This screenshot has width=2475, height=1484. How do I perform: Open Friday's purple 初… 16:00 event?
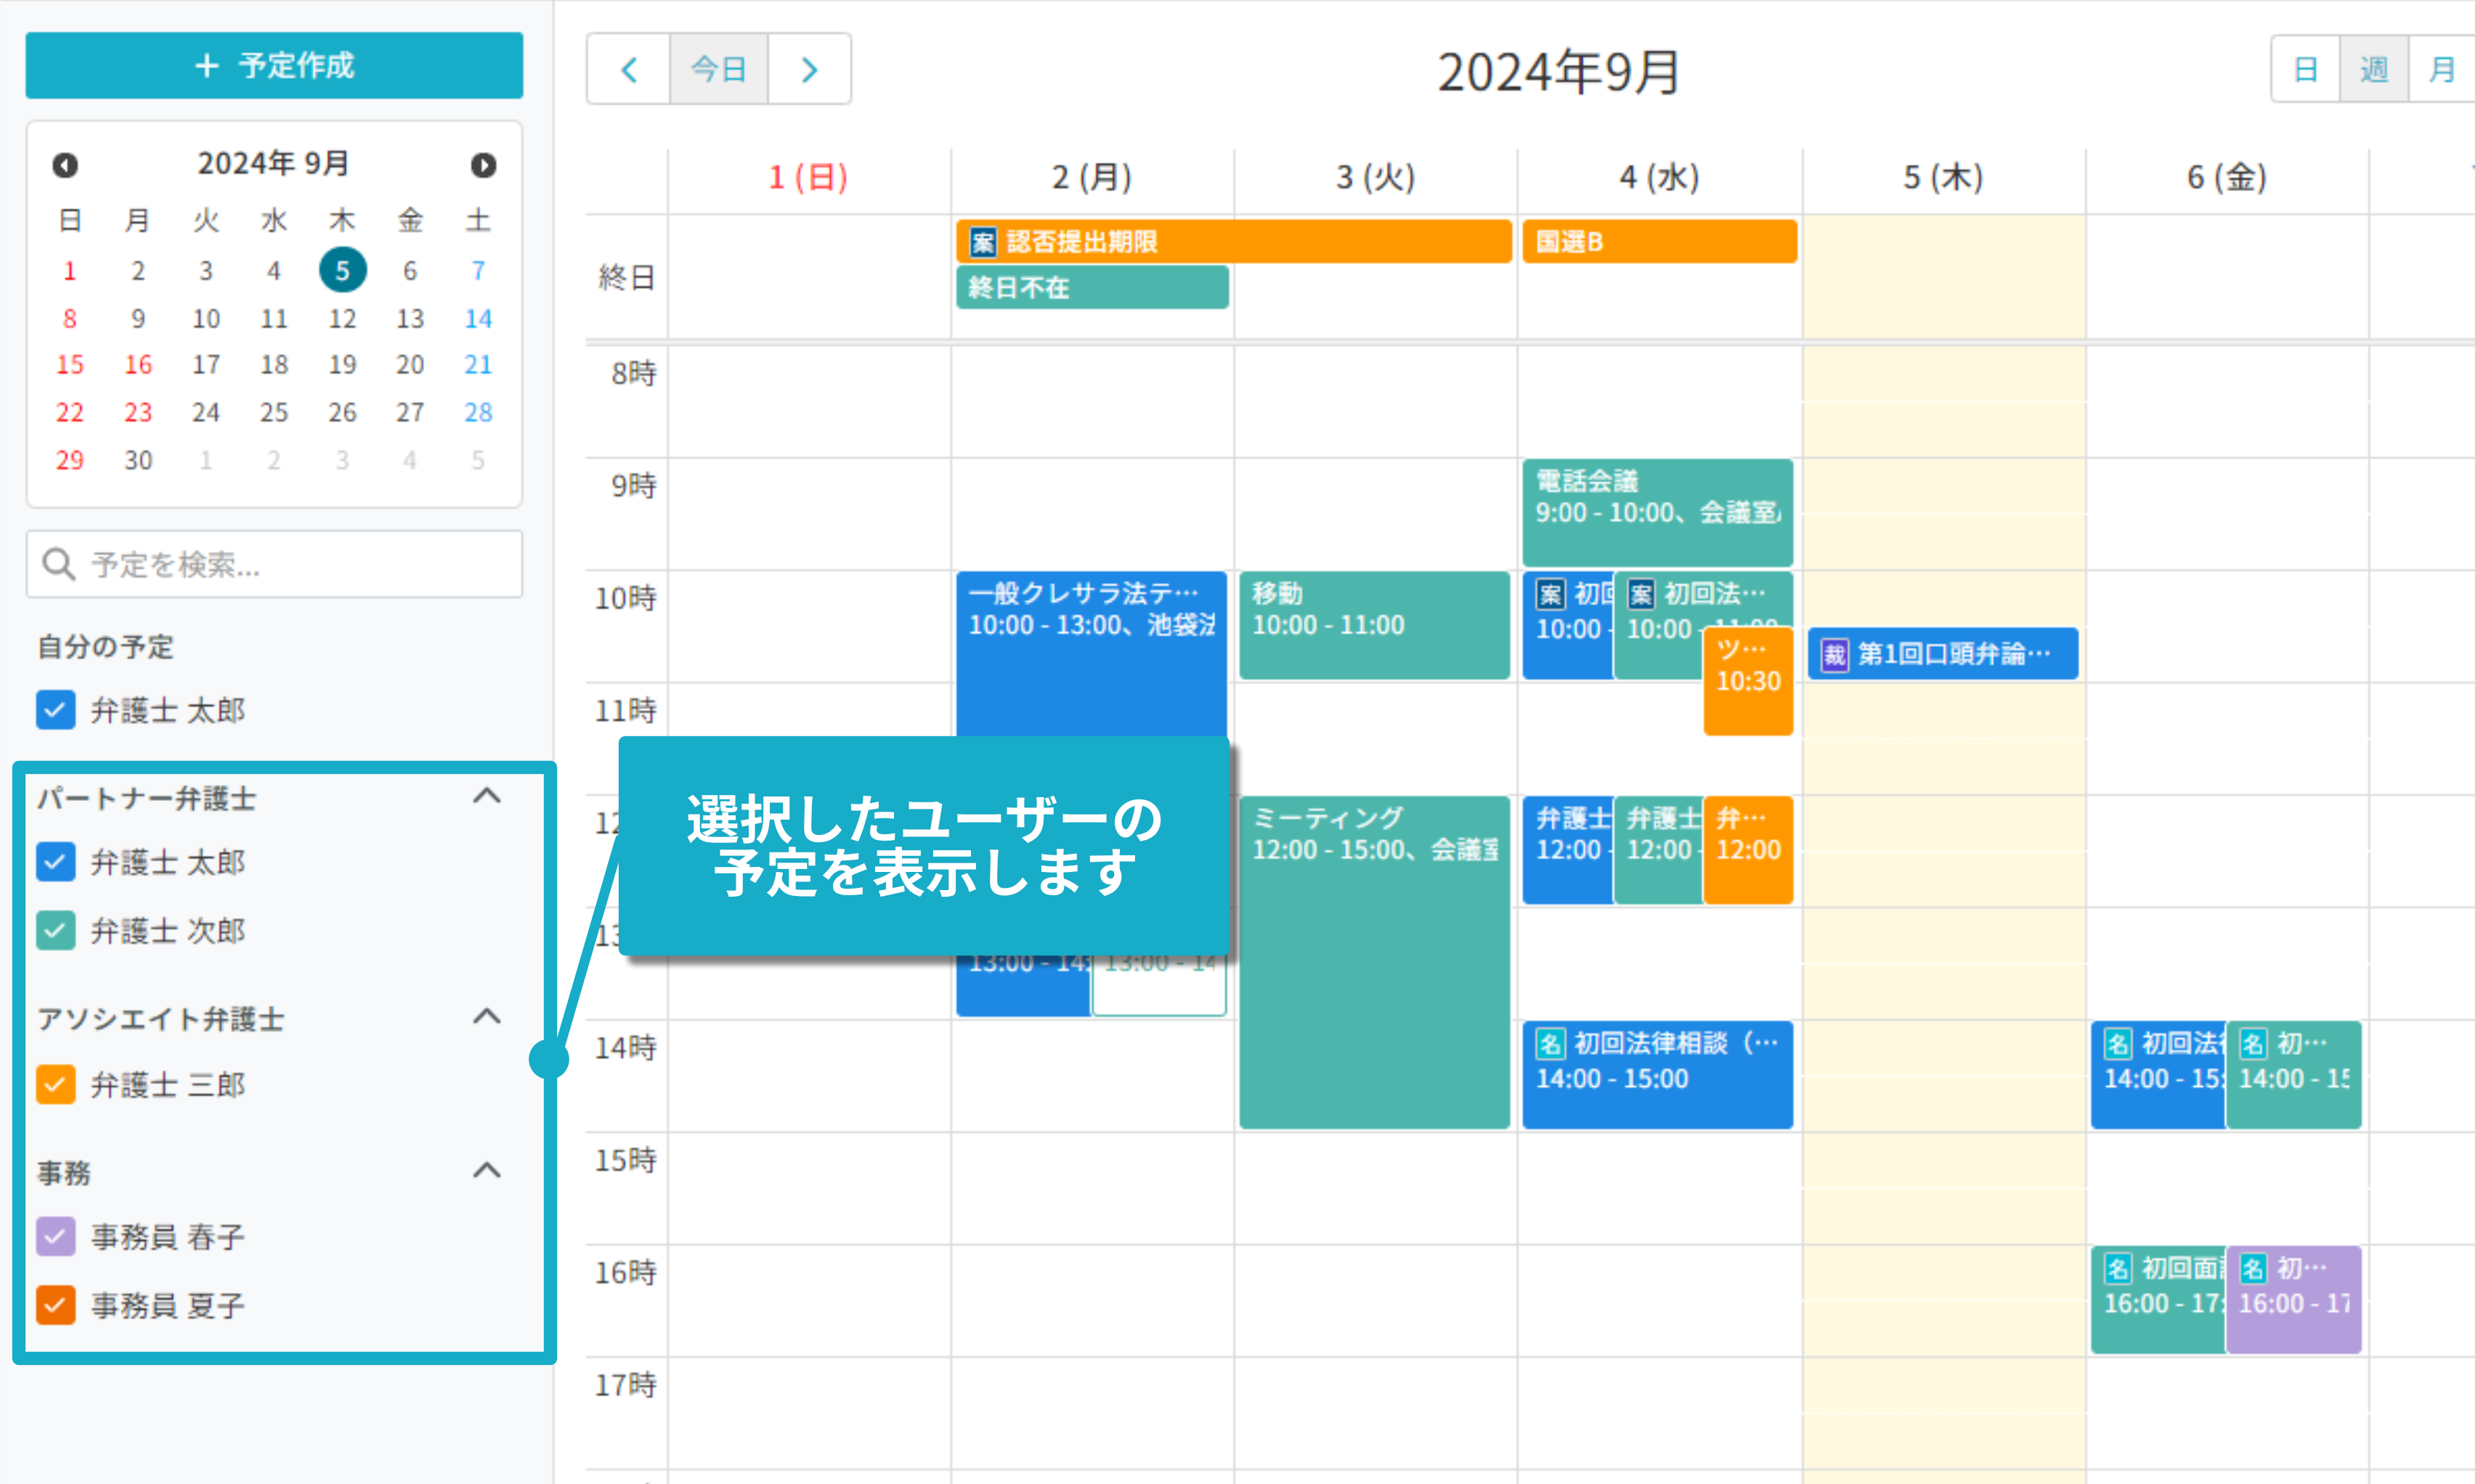click(x=2294, y=1300)
